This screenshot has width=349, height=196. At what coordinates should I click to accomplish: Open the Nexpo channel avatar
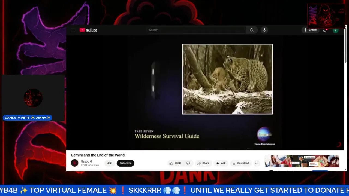point(74,163)
